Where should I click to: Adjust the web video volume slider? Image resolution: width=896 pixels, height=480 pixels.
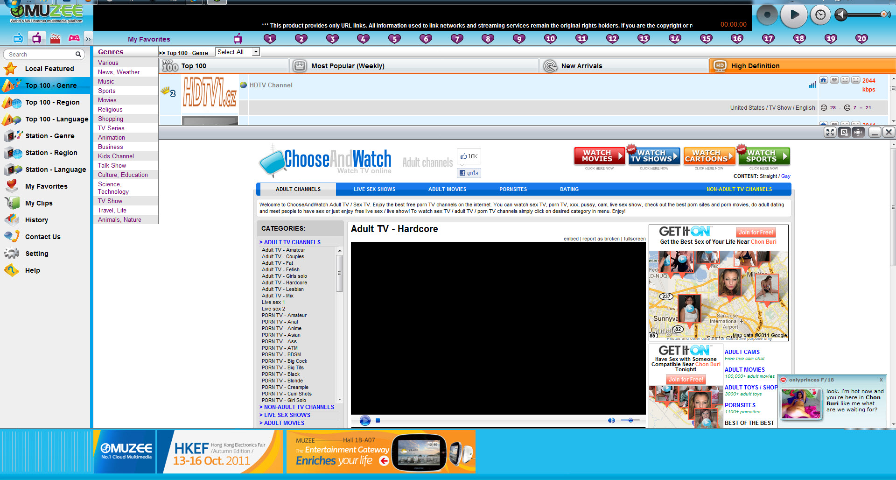coord(630,420)
